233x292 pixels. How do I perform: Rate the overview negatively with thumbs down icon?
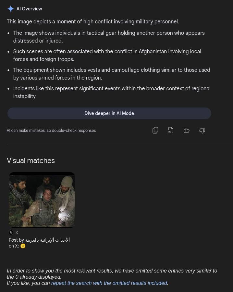(202, 130)
